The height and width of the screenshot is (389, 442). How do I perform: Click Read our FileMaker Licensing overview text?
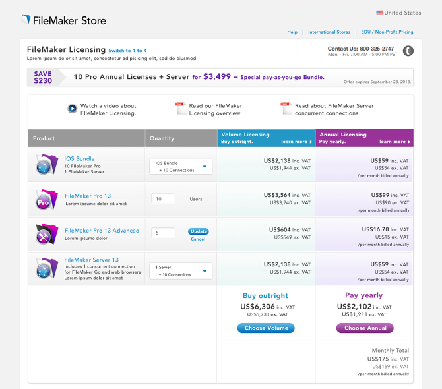[216, 109]
